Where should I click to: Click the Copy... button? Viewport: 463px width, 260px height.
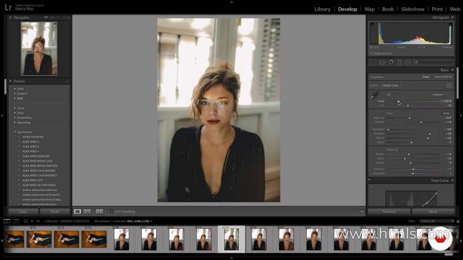23,211
